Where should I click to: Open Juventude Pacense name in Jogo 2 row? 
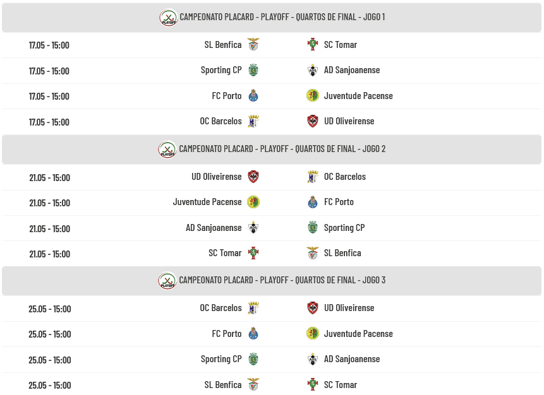(207, 202)
